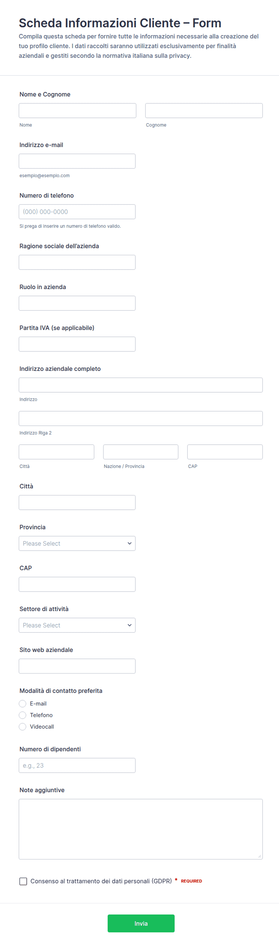Click the Partita IVA input box
Image resolution: width=279 pixels, height=947 pixels.
pos(77,344)
